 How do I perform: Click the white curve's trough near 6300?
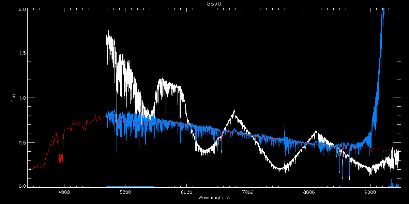click(x=204, y=154)
